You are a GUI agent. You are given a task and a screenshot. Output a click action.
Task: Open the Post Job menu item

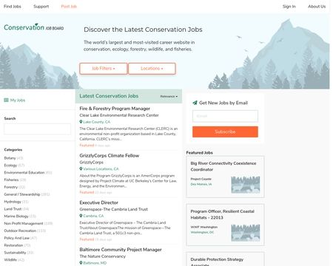click(69, 7)
